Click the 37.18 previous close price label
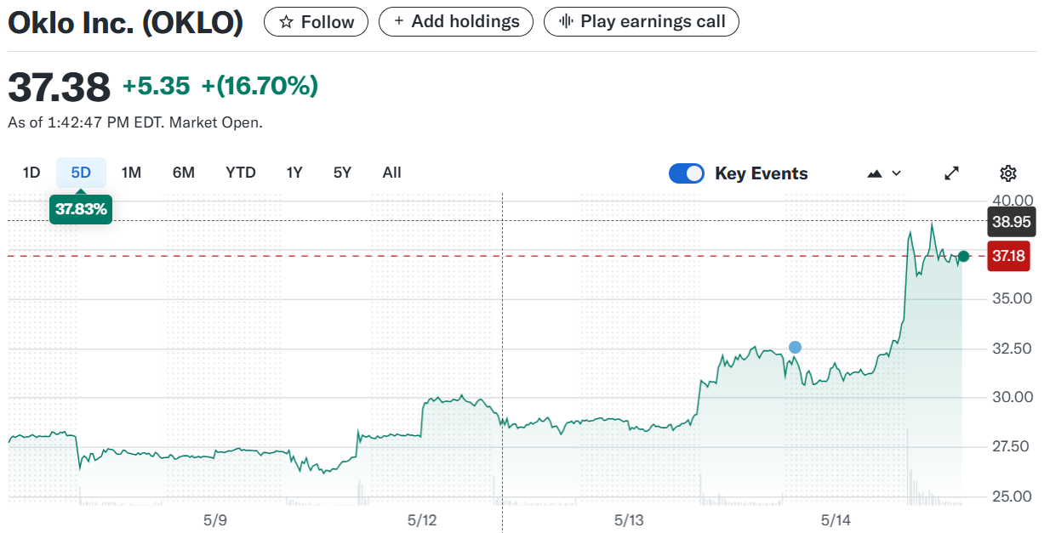 point(1008,256)
